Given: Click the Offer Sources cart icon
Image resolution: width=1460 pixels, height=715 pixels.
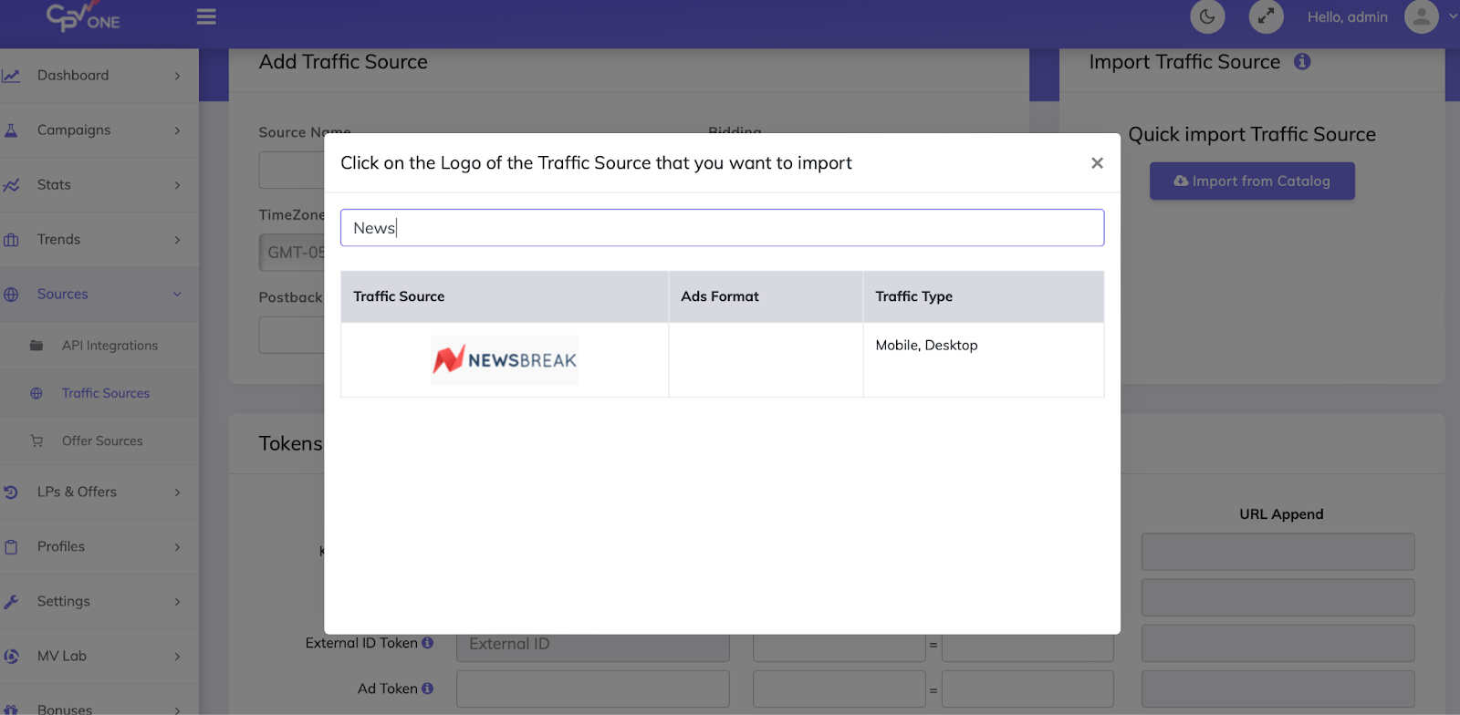Looking at the screenshot, I should point(36,440).
